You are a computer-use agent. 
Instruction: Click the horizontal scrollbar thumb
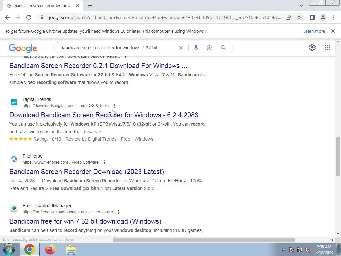(204, 240)
